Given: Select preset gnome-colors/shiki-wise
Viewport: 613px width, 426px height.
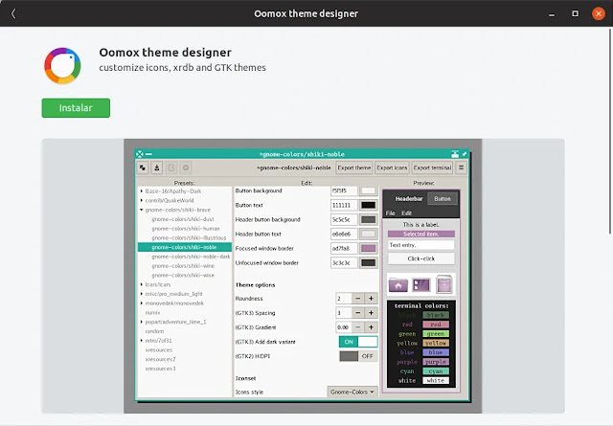Looking at the screenshot, I should pyautogui.click(x=183, y=276).
